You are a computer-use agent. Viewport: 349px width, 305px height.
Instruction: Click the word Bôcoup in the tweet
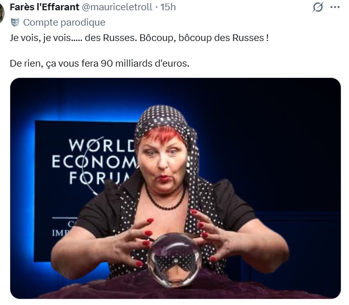coord(156,38)
